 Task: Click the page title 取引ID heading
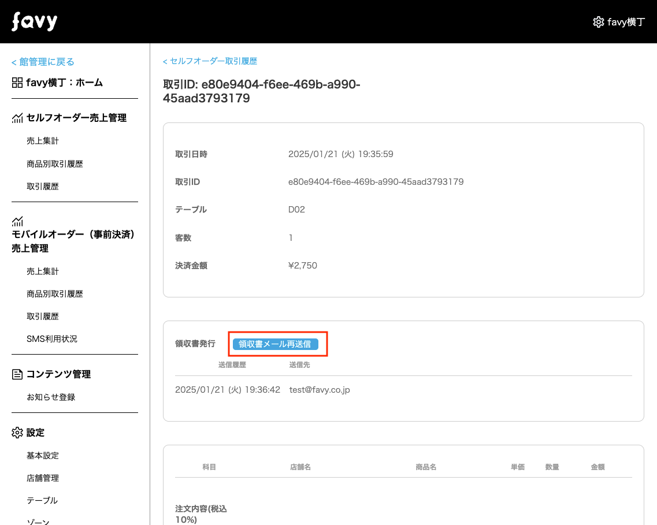pos(261,91)
